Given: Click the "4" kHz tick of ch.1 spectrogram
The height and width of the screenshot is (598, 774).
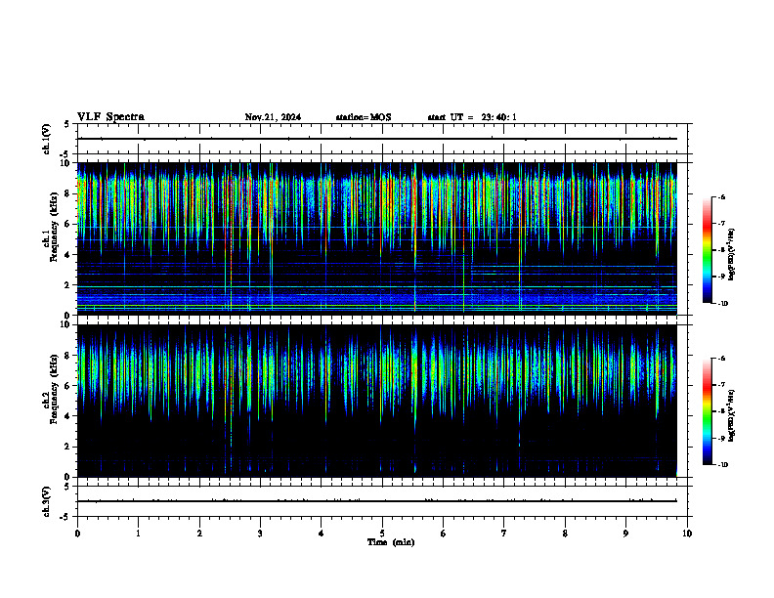Looking at the screenshot, I should click(67, 255).
